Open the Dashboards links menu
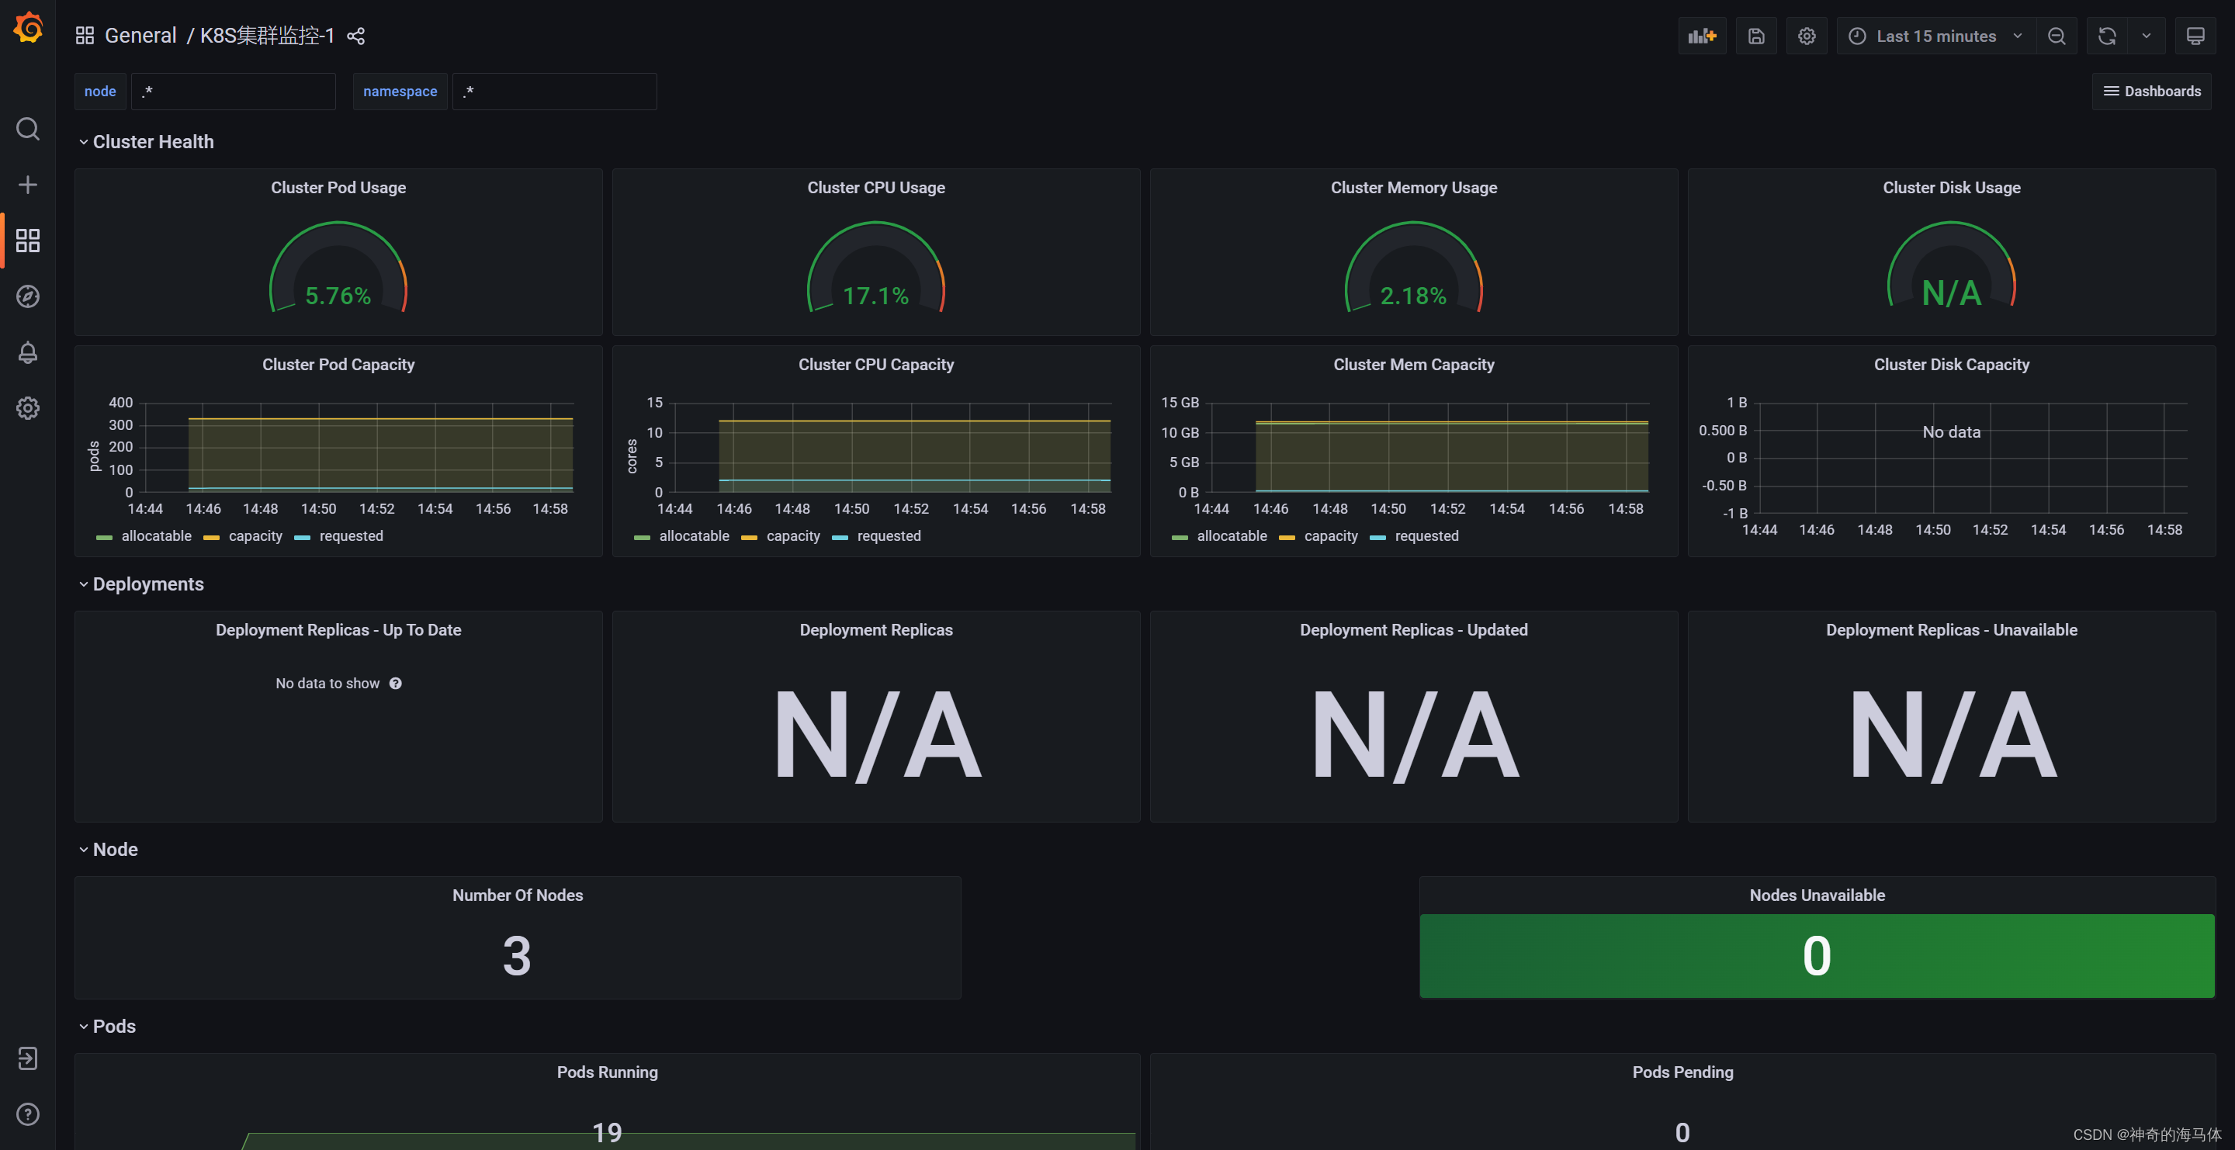Screen dimensions: 2235x1150 tap(2152, 91)
